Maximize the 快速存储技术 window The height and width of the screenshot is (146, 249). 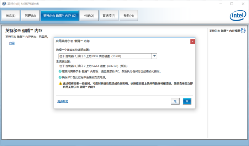tap(232, 4)
